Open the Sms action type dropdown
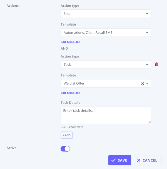The height and width of the screenshot is (169, 167). [x=103, y=14]
